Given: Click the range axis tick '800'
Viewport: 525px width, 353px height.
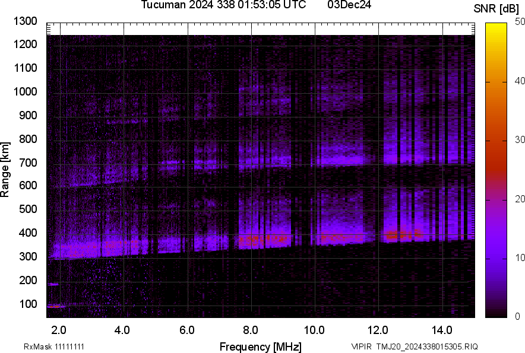Looking at the screenshot, I should 28,139.
